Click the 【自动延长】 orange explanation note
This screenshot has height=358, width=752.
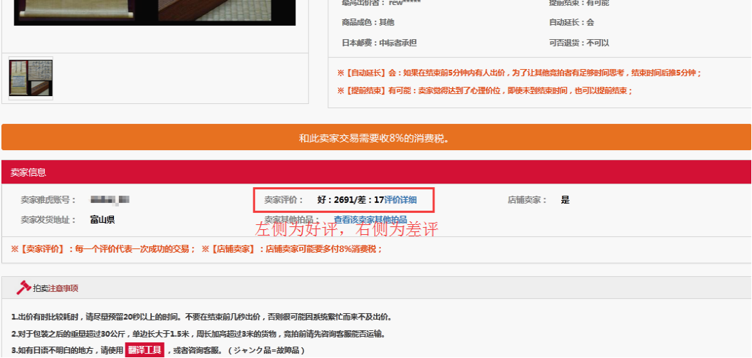pyautogui.click(x=519, y=73)
